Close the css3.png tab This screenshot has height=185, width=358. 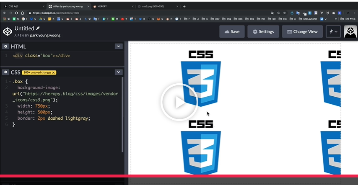pyautogui.click(x=177, y=6)
